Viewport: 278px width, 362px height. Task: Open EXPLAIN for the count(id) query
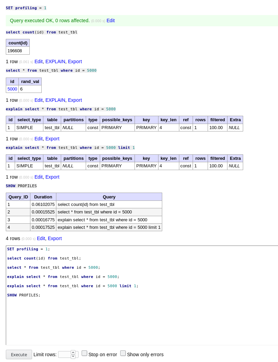point(55,61)
